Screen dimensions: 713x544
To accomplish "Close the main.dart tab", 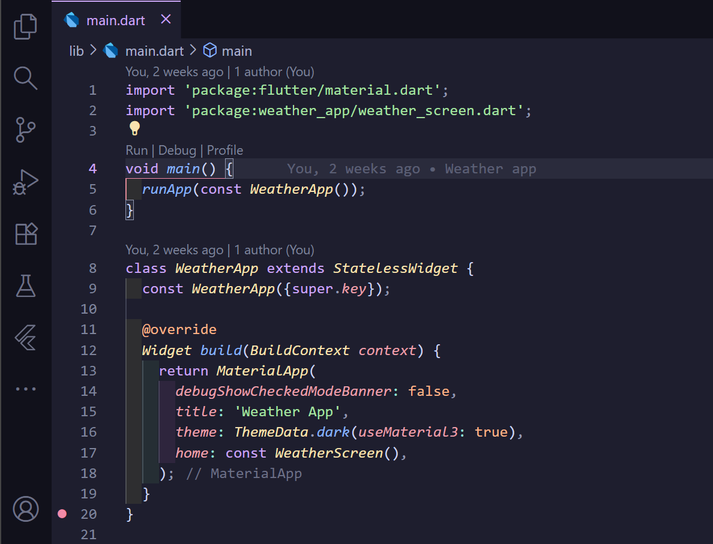I will pos(166,20).
